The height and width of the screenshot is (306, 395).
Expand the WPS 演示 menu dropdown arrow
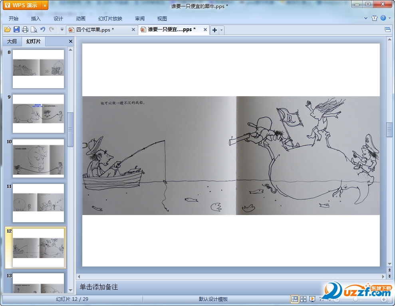pyautogui.click(x=45, y=5)
